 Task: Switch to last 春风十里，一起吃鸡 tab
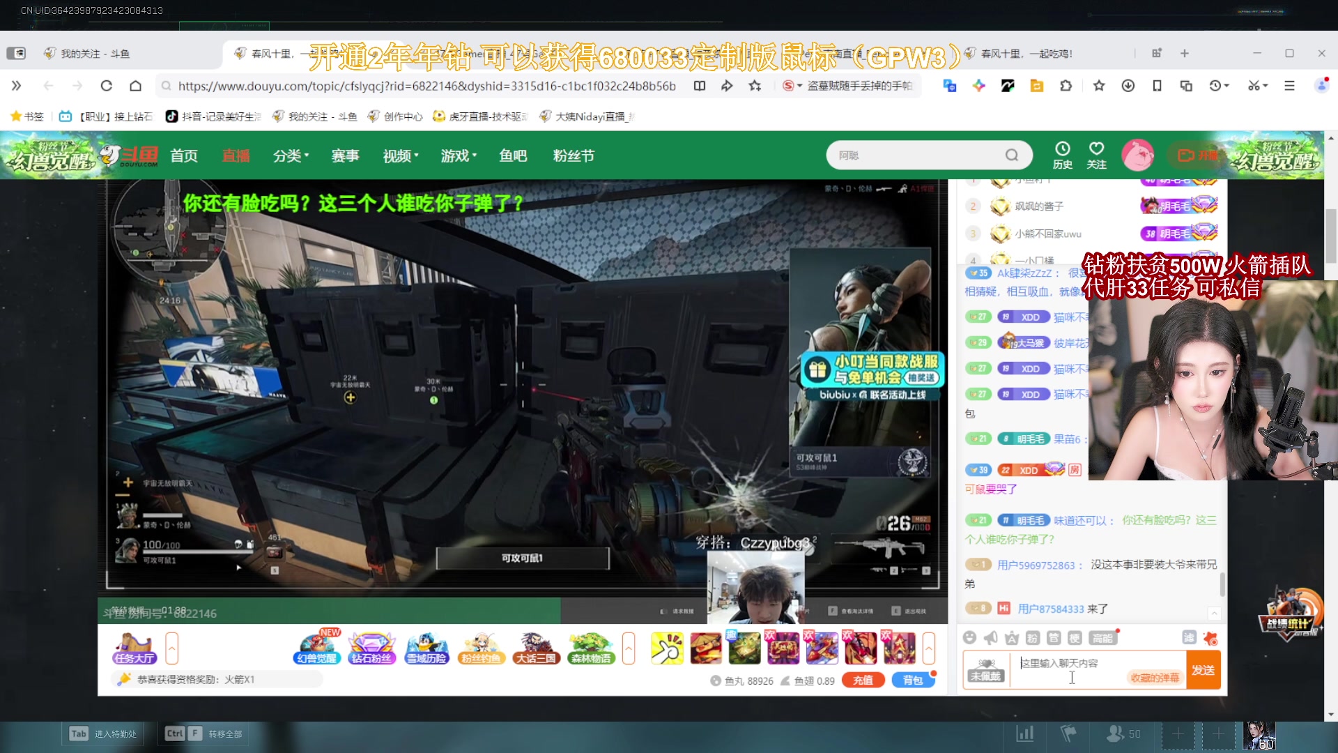[x=1019, y=53]
